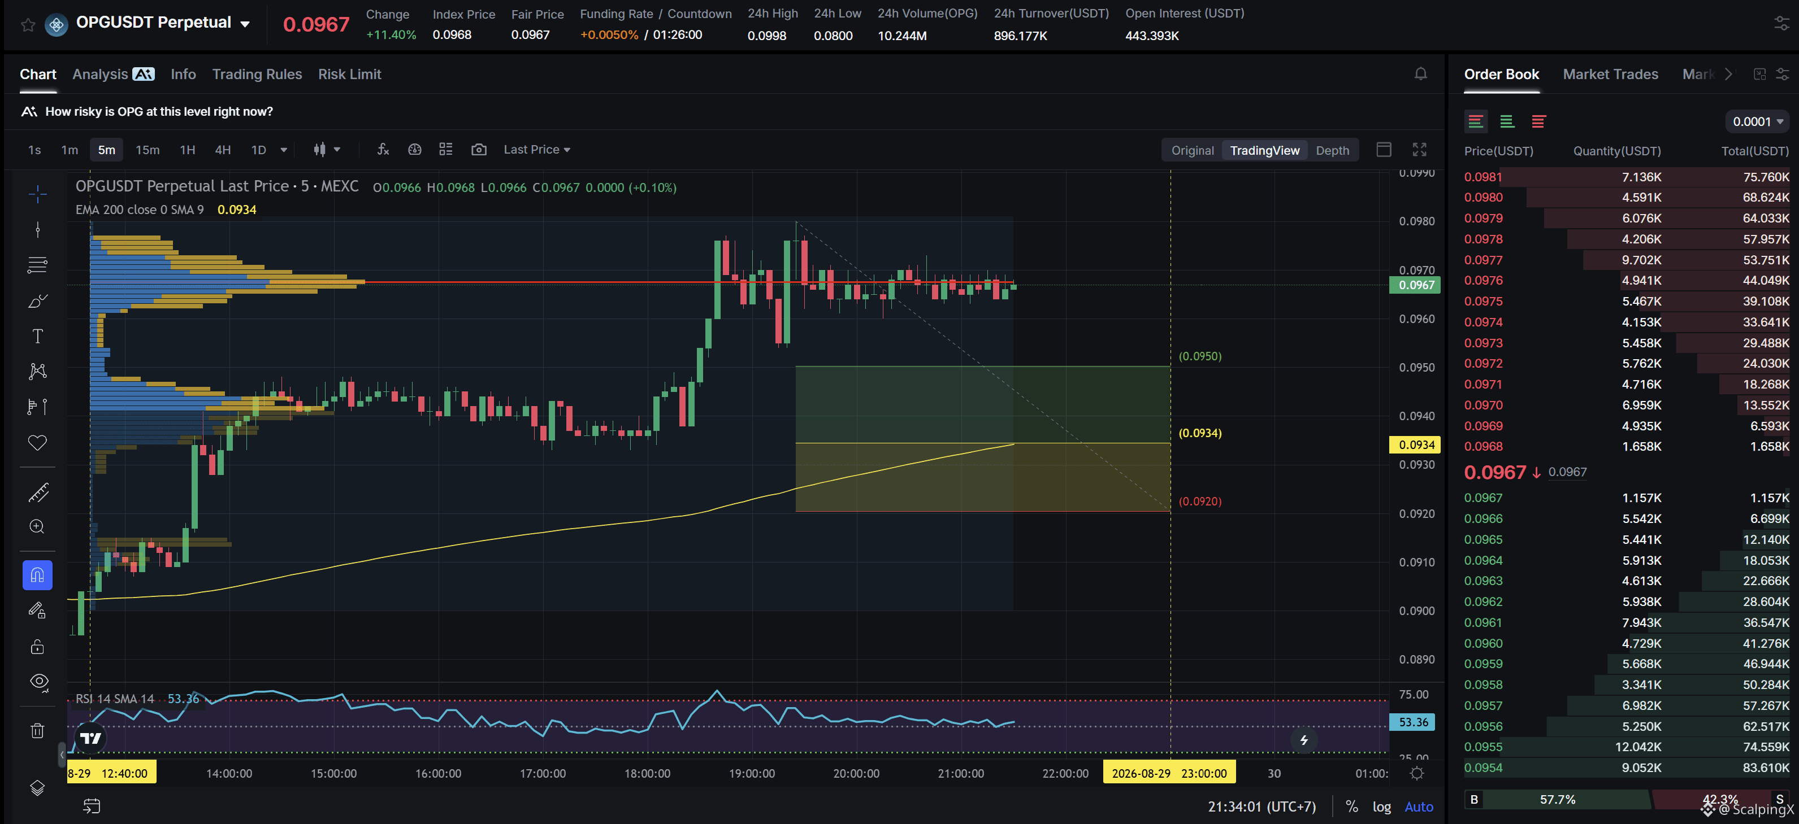This screenshot has width=1799, height=824.
Task: Enter fullscreen chart mode
Action: (1419, 149)
